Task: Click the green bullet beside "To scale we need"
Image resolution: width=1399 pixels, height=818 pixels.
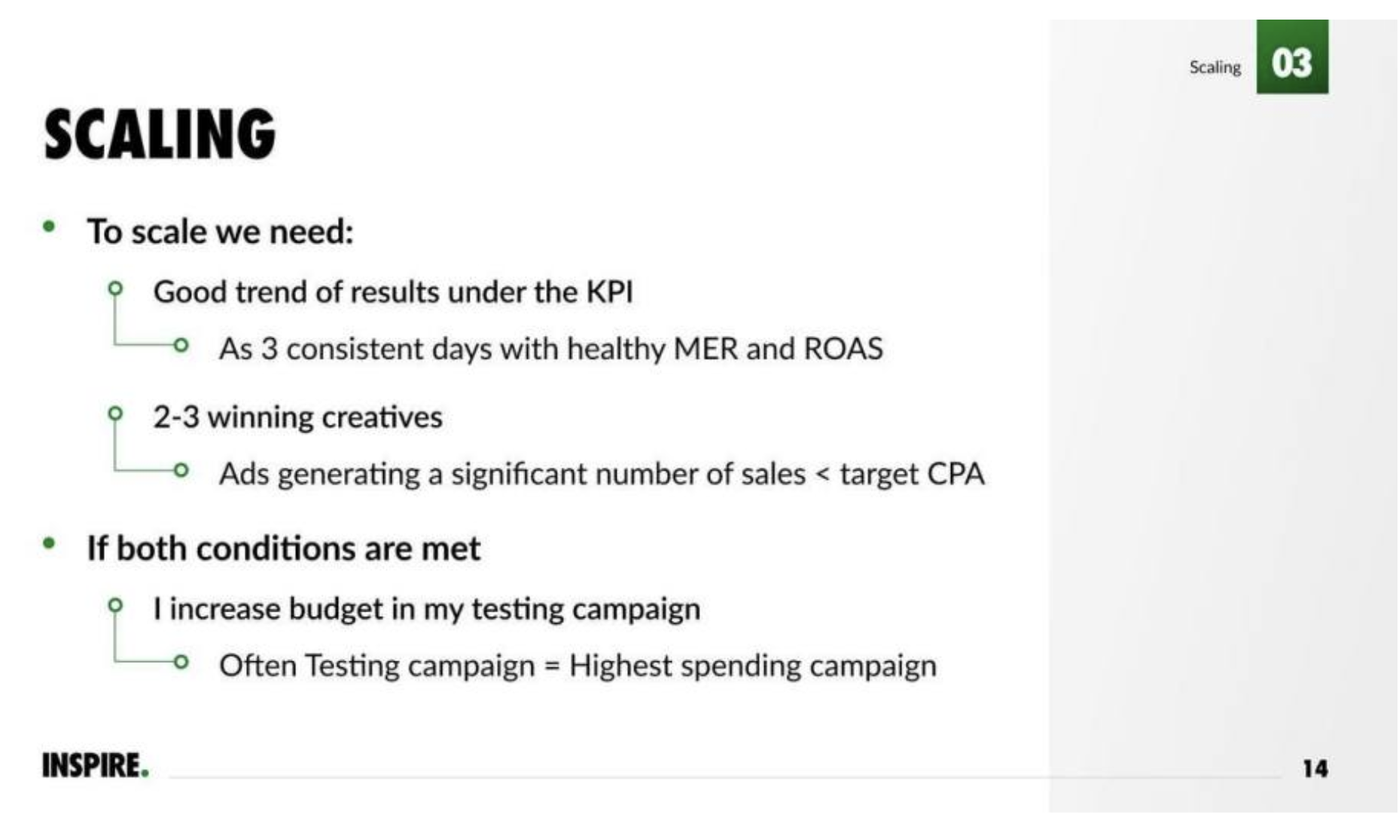Action: [x=50, y=227]
